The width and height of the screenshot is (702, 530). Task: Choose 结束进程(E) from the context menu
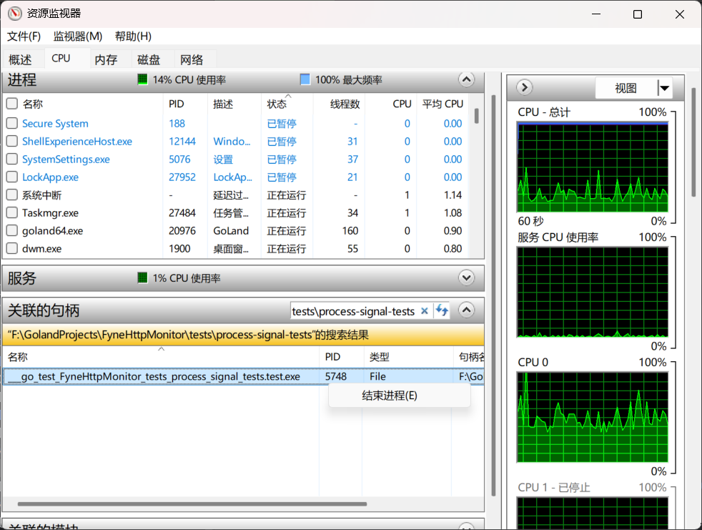tap(390, 396)
